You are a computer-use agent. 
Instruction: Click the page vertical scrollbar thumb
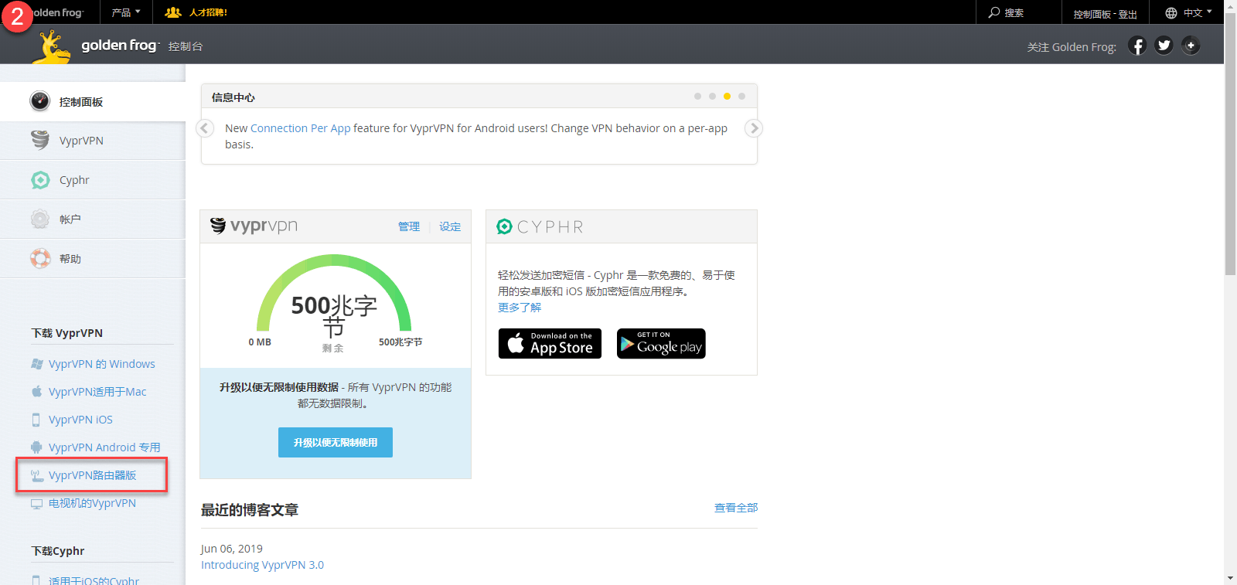point(1230,143)
